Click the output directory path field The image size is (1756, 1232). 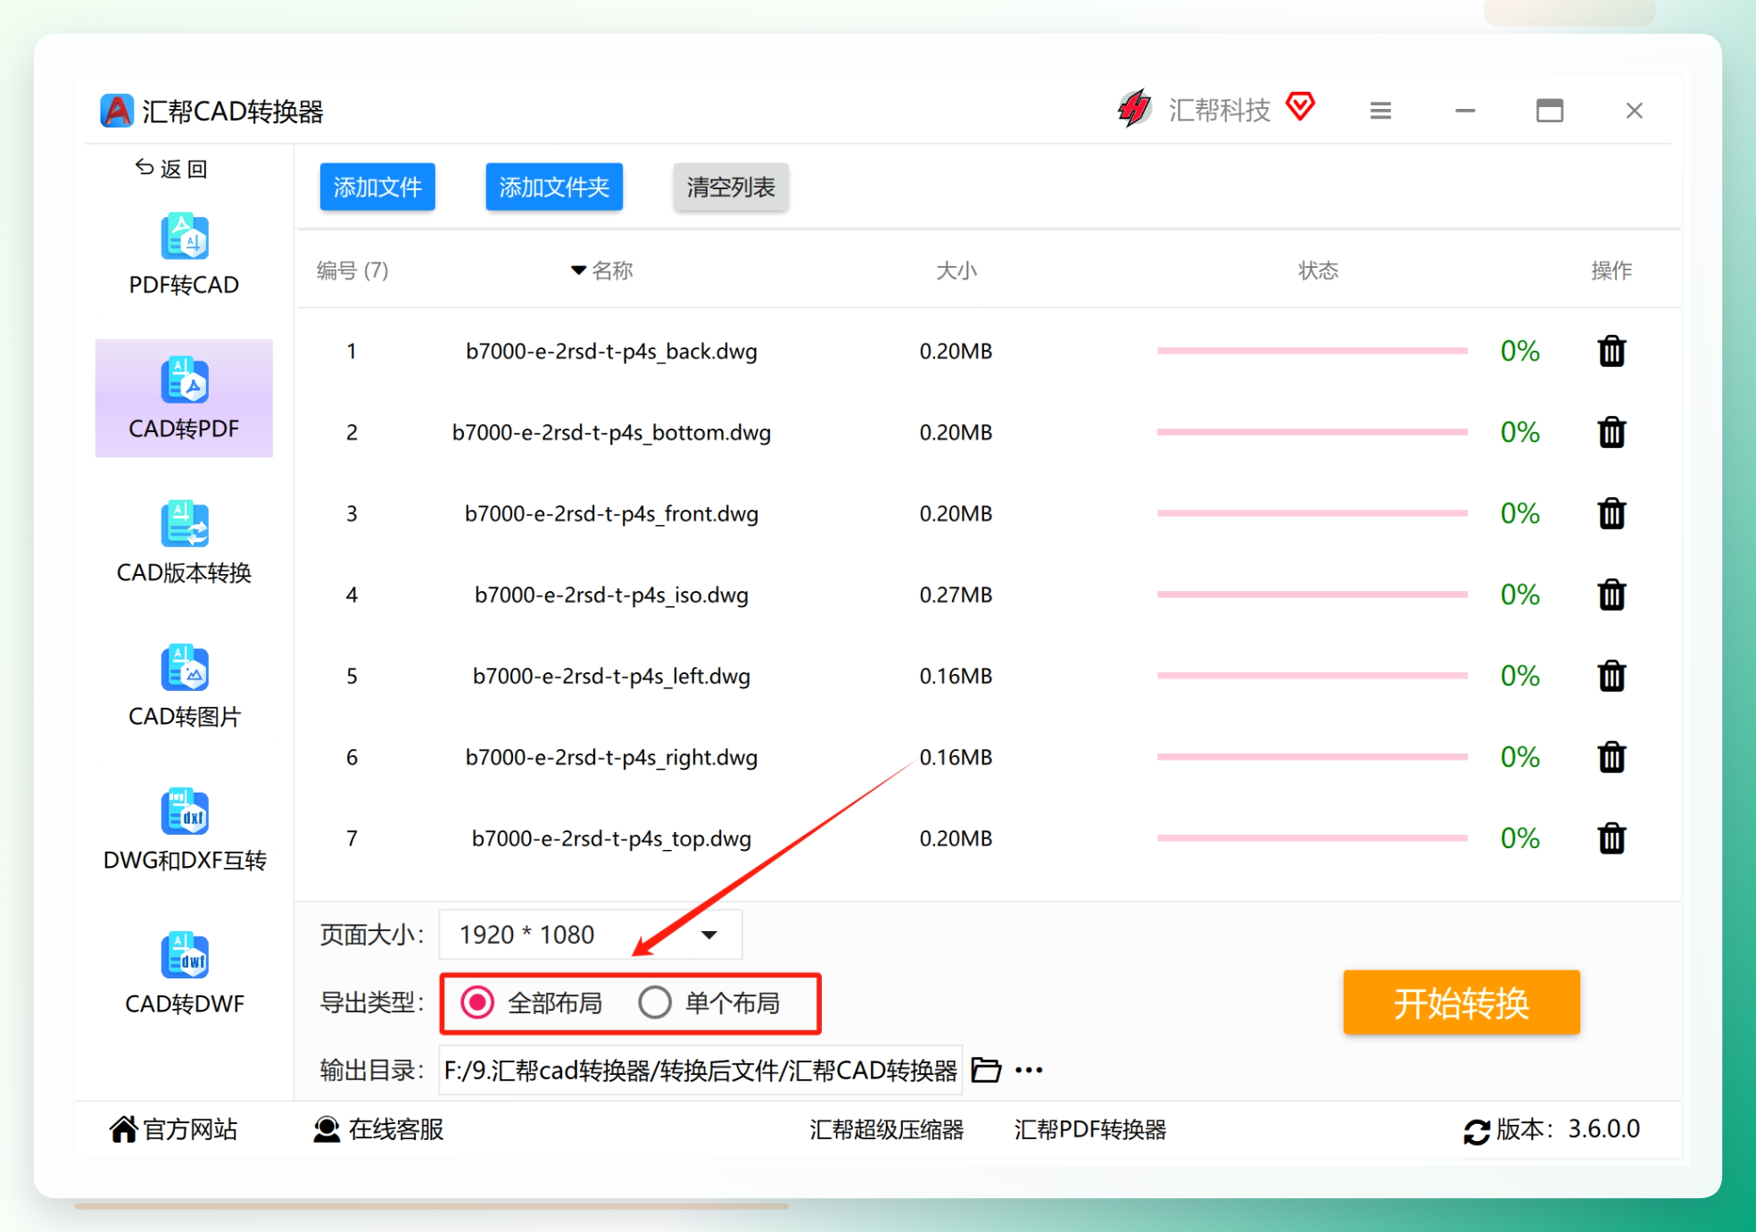[x=700, y=1070]
